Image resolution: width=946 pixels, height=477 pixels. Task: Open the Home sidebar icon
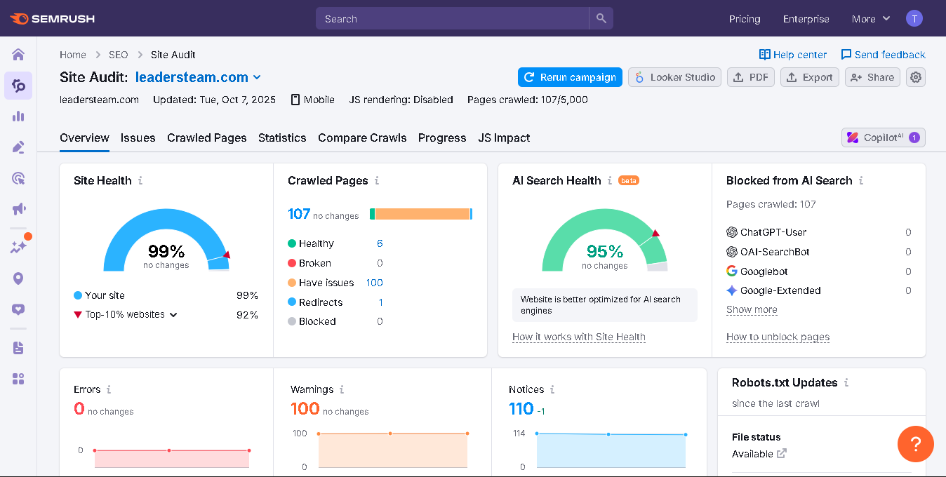tap(18, 55)
